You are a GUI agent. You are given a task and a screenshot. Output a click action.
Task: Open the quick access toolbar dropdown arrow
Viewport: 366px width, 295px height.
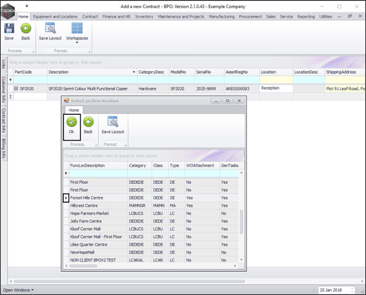(x=26, y=6)
